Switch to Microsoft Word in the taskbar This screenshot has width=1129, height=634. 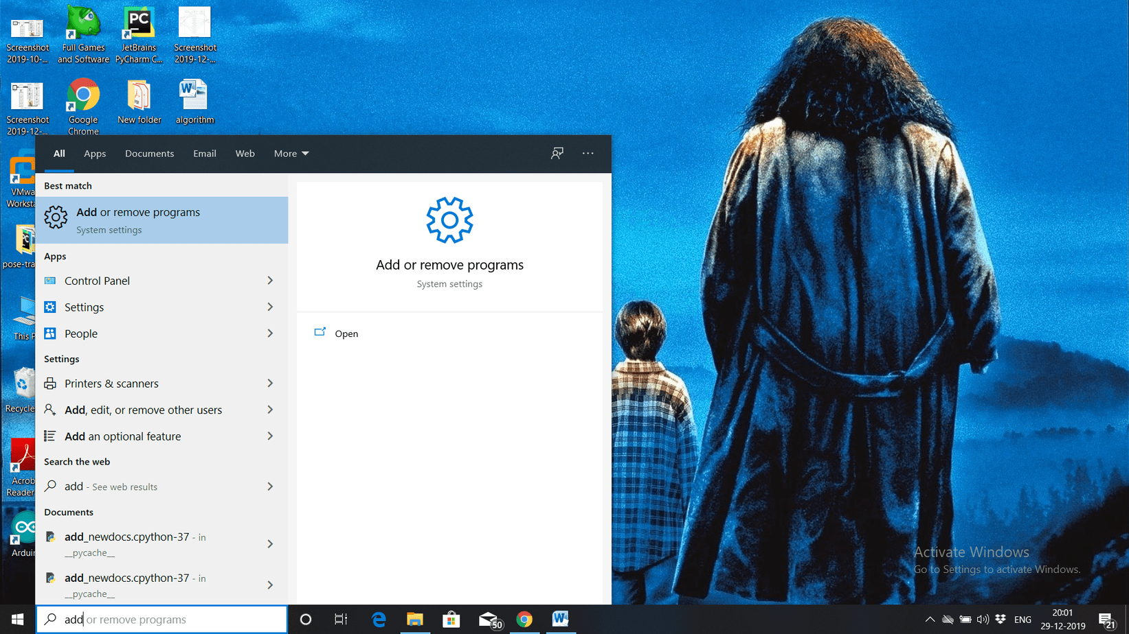point(560,619)
